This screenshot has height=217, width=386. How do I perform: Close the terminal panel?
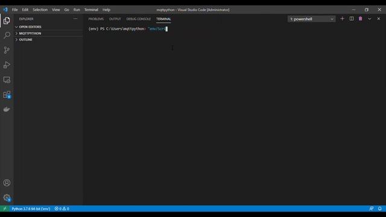(379, 19)
